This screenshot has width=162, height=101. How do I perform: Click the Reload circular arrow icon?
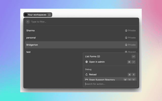click(x=87, y=74)
